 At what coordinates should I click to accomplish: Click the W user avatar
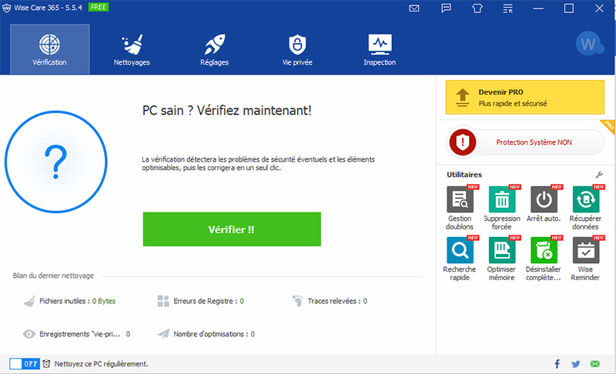[x=589, y=44]
